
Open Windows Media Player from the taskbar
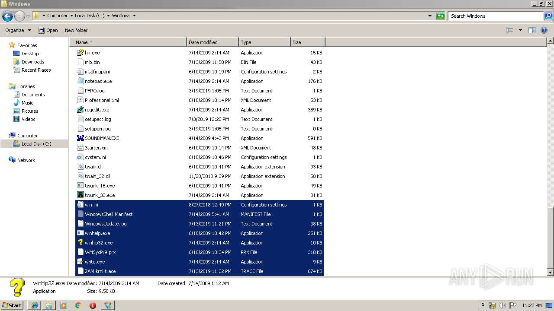(64, 305)
